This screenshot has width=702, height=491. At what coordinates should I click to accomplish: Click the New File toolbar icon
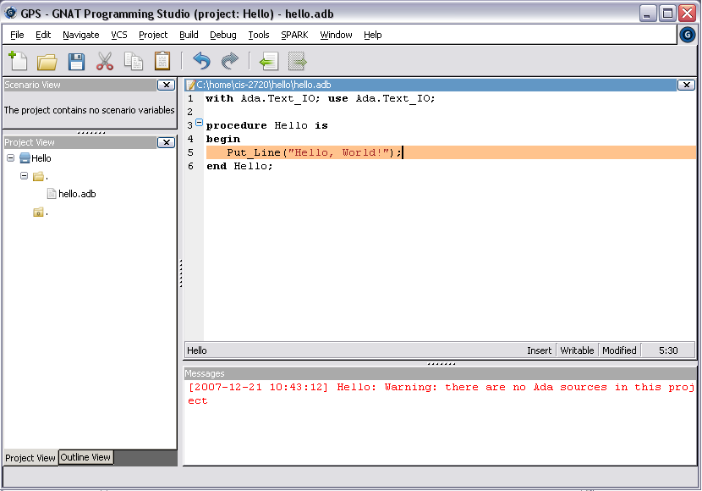[18, 61]
